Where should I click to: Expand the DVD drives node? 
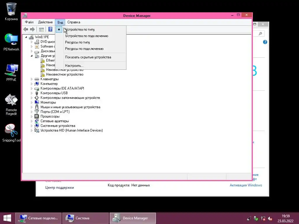(32, 41)
